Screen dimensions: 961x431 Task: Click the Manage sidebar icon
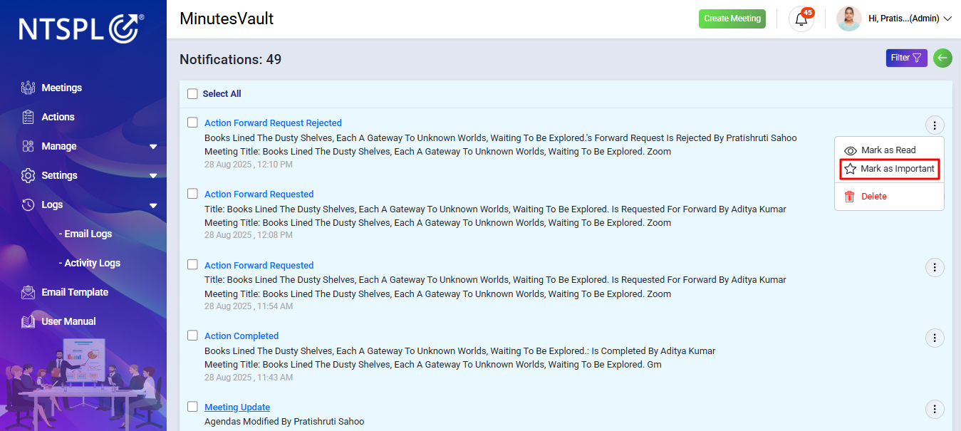28,146
